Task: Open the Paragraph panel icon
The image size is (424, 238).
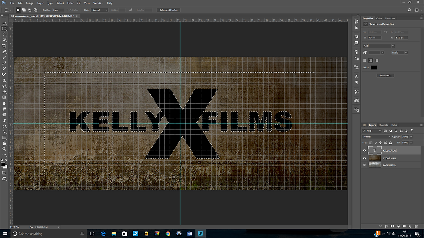Action: [x=357, y=83]
